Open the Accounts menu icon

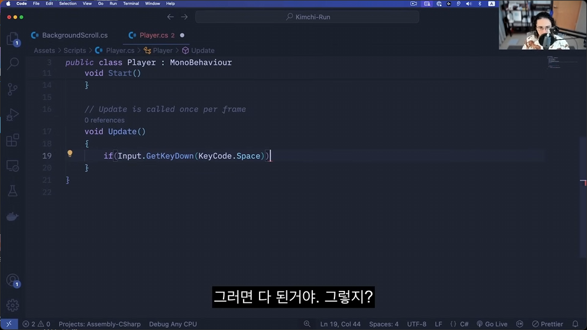(x=13, y=280)
